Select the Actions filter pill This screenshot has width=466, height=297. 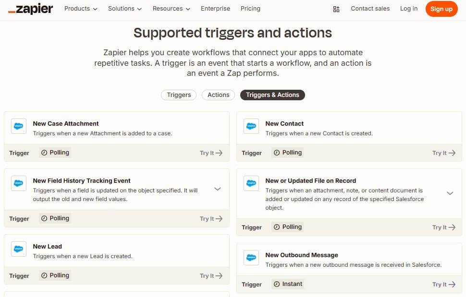tap(218, 95)
